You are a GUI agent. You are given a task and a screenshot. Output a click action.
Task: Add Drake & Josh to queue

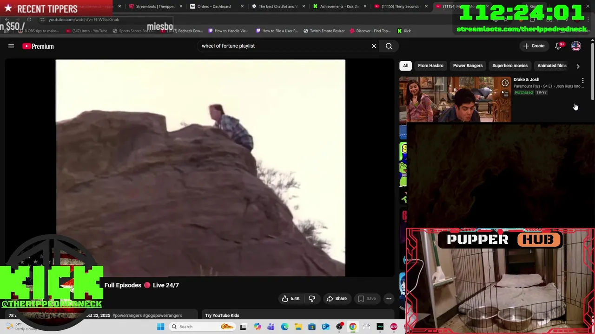tap(505, 93)
